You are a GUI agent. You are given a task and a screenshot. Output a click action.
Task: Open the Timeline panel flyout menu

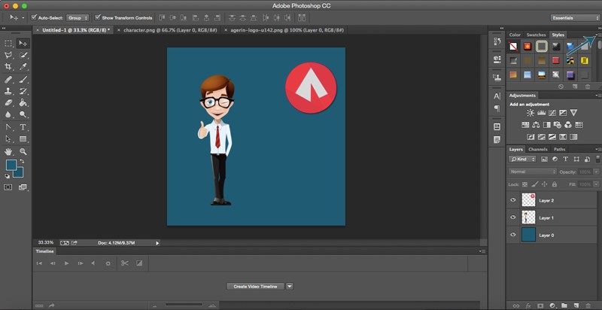click(x=482, y=251)
